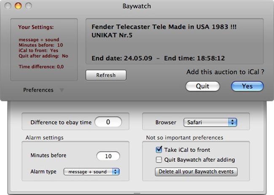The width and height of the screenshot is (274, 195).
Task: Click the Quit after adding: No line
Action: pyautogui.click(x=43, y=56)
